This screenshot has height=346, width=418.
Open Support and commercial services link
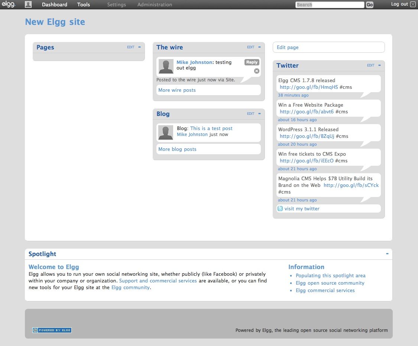158,281
